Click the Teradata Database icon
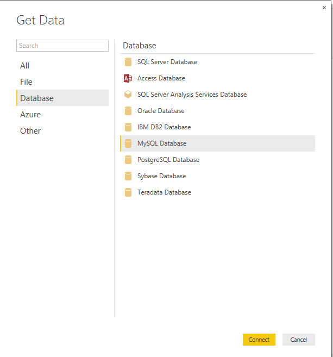The width and height of the screenshot is (333, 357). 128,192
